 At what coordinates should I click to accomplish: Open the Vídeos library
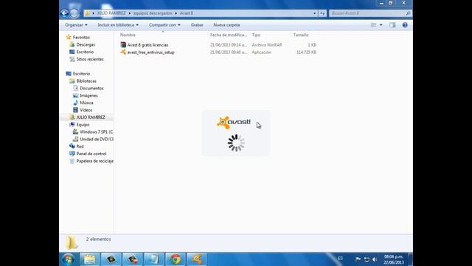coord(86,110)
